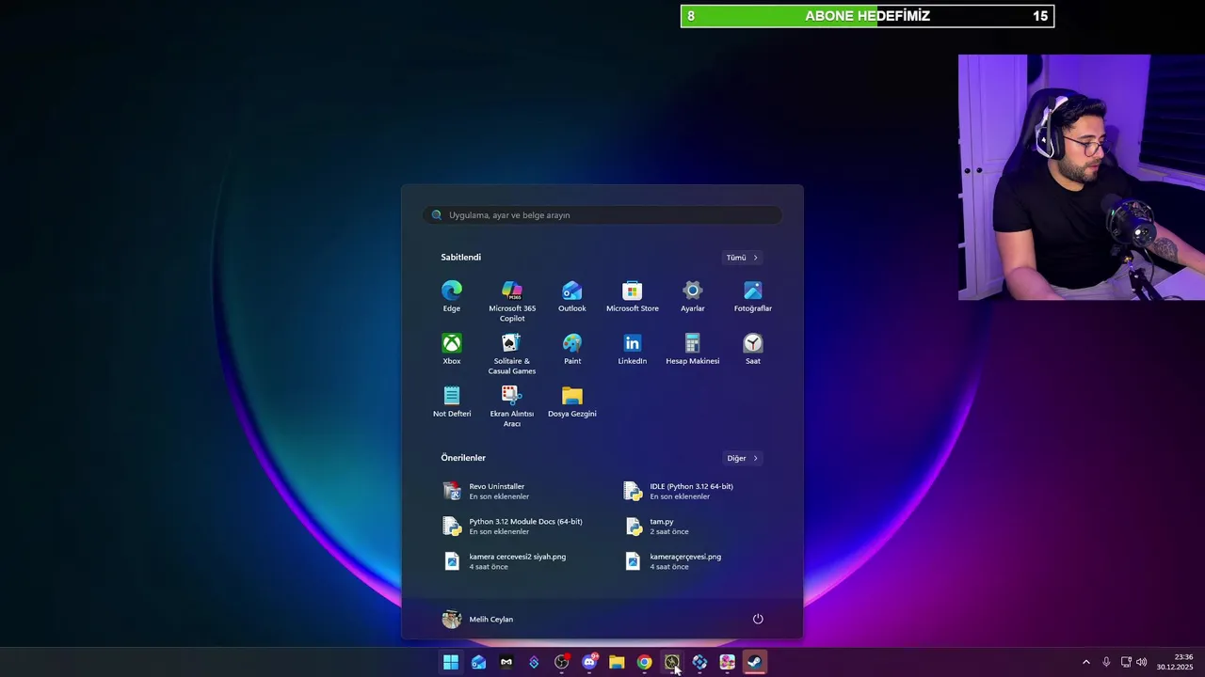Open the Fotoğraflar app

(753, 296)
